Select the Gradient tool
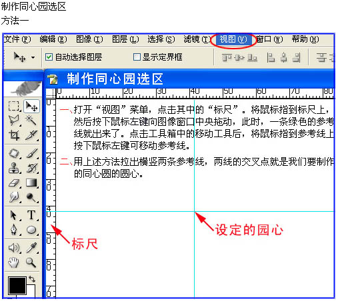 pyautogui.click(x=31, y=183)
